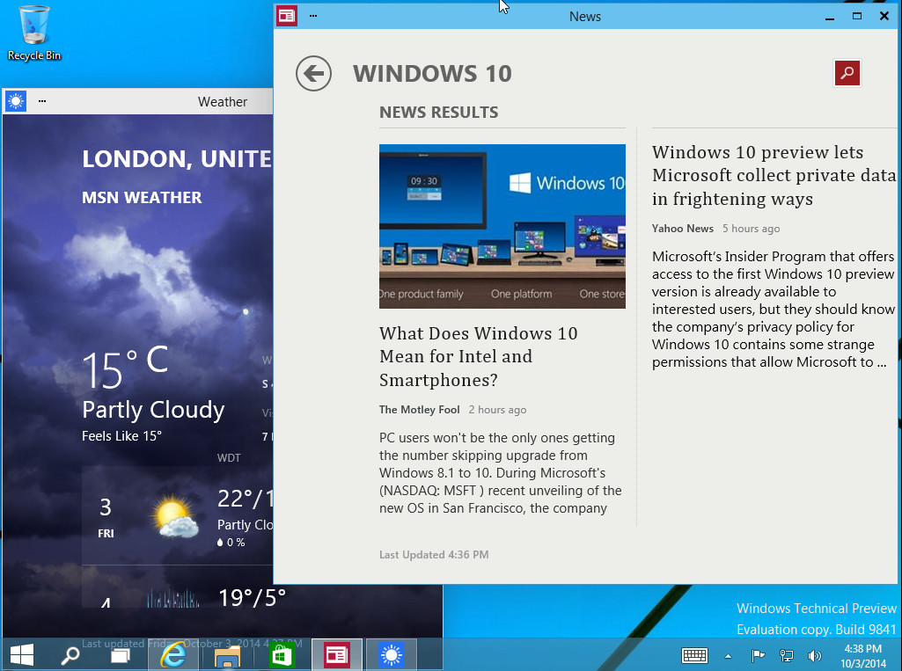Screen dimensions: 902x671
Task: Open the Start menu
Action: coord(22,655)
